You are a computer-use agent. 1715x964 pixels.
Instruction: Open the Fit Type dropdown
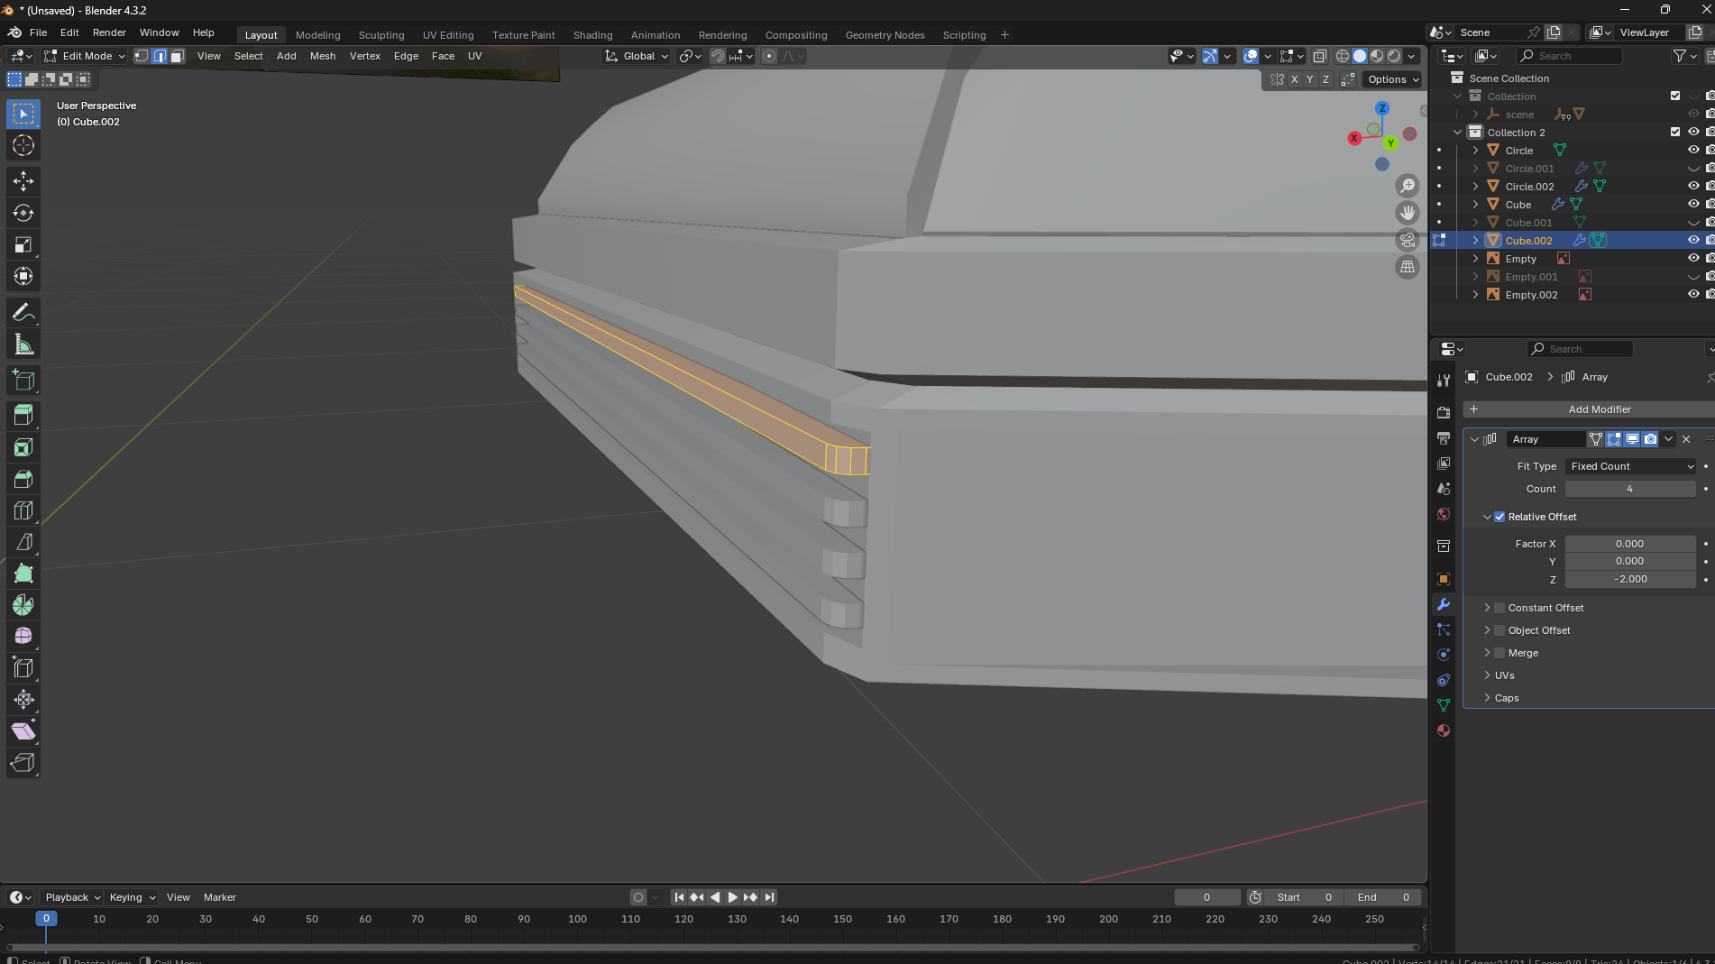point(1631,466)
